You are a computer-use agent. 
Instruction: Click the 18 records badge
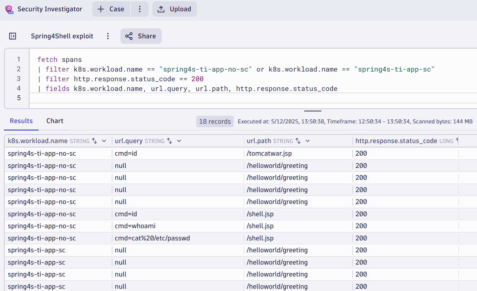pyautogui.click(x=215, y=121)
